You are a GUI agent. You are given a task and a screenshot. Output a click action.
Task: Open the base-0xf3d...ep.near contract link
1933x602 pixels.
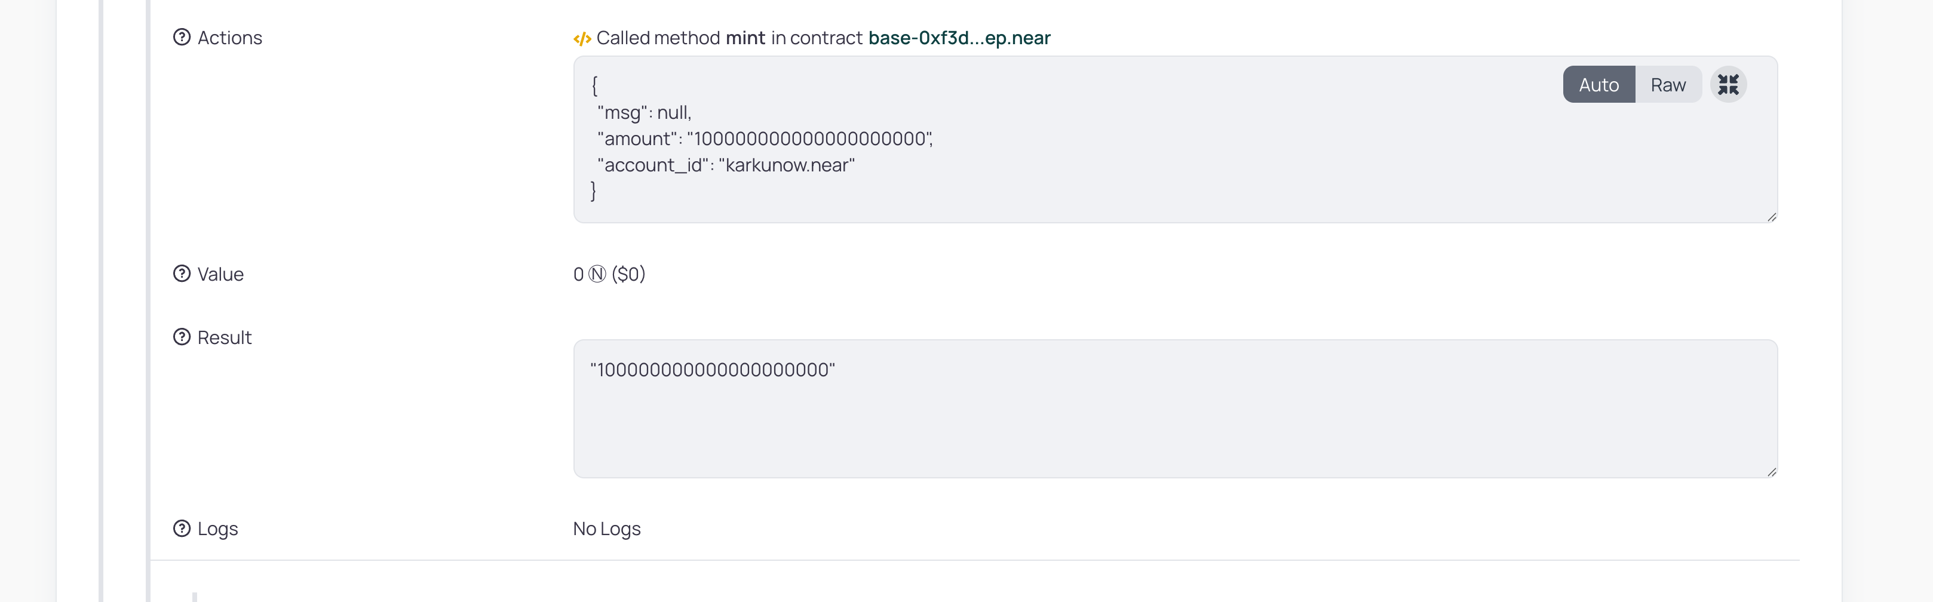click(959, 38)
